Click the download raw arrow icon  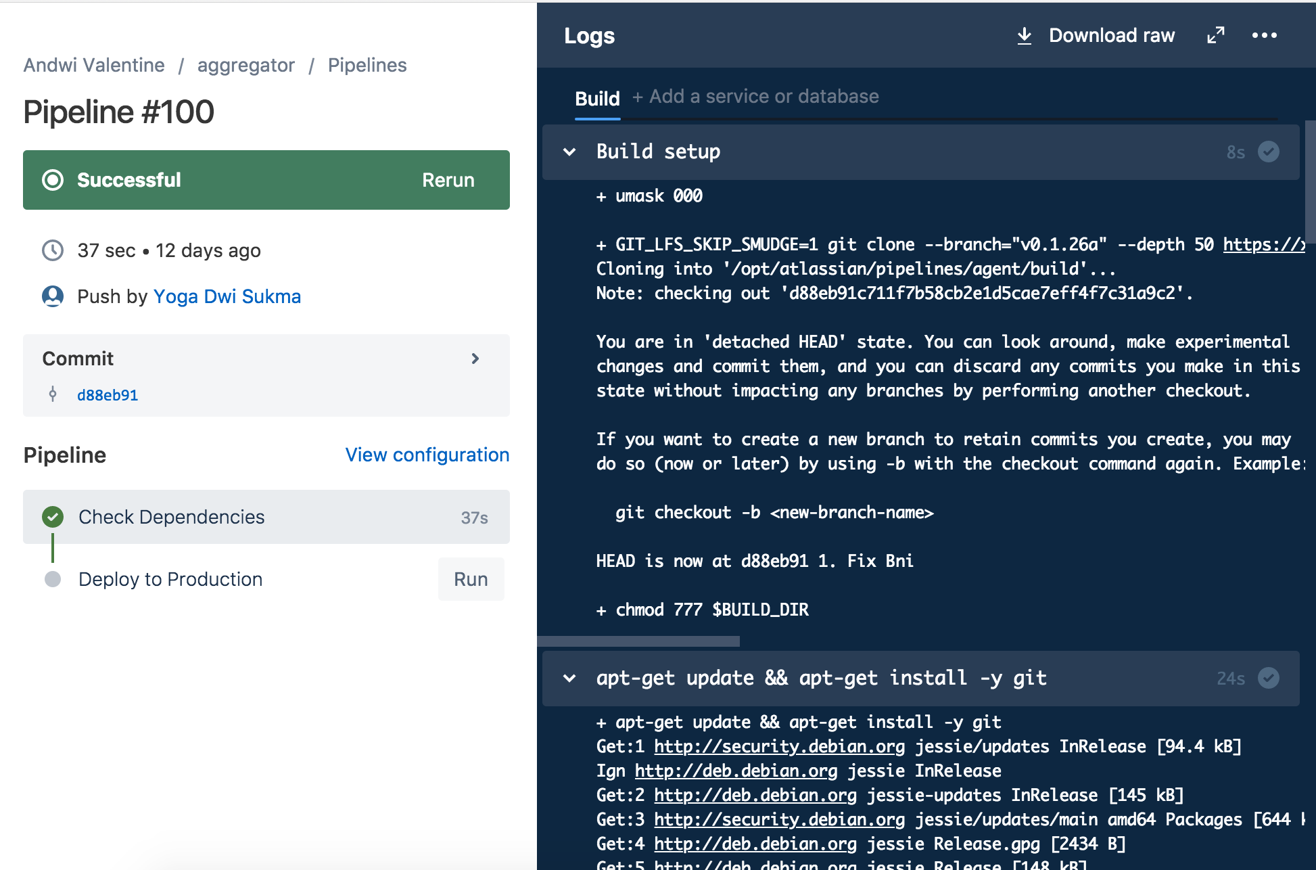(x=1025, y=36)
